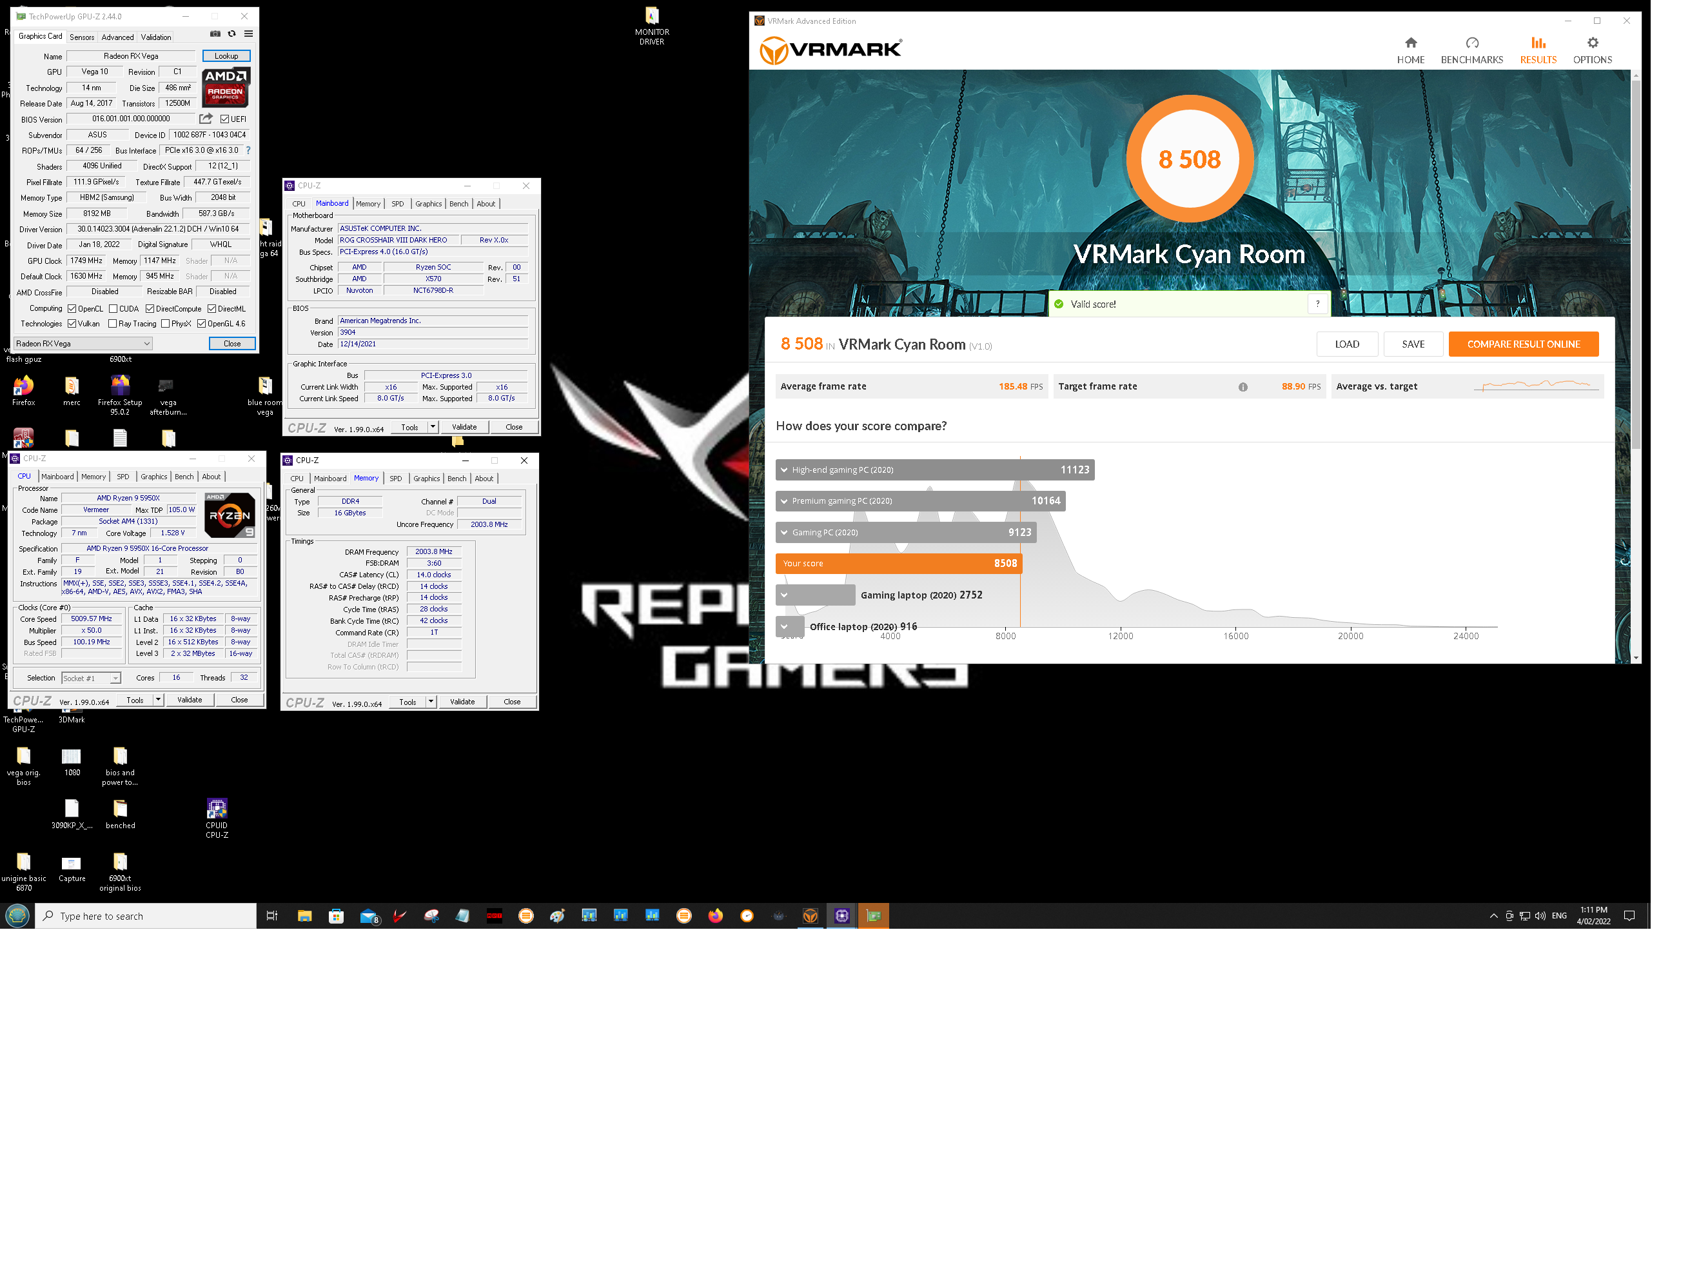
Task: Toggle UEFI checkbox in GPU-Z
Action: coord(224,119)
